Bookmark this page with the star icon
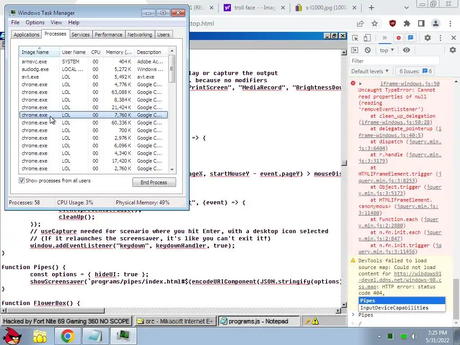The image size is (460, 345). 375,23
